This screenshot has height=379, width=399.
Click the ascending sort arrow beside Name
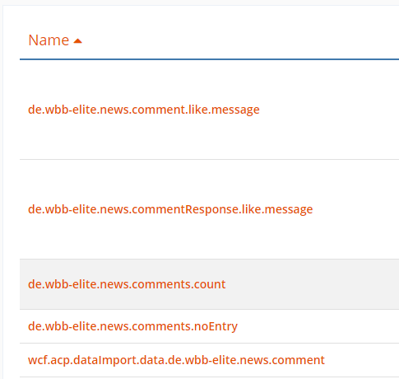click(x=78, y=41)
